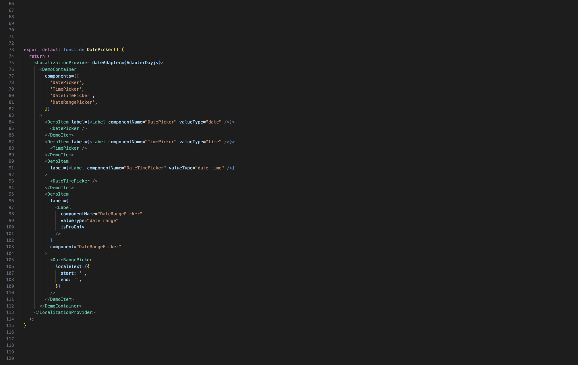Click line number 84 in the gutter
Viewport: 578px width, 365px height.
pyautogui.click(x=11, y=122)
